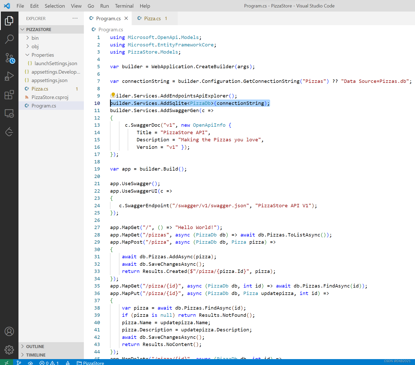415x365 pixels.
Task: Click 'Results.Created' on line 33
Action: click(165, 271)
